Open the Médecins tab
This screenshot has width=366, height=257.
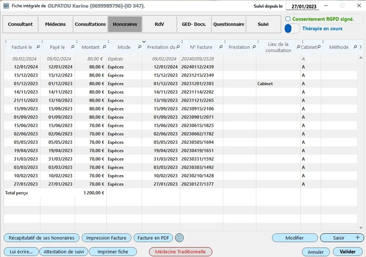click(55, 24)
